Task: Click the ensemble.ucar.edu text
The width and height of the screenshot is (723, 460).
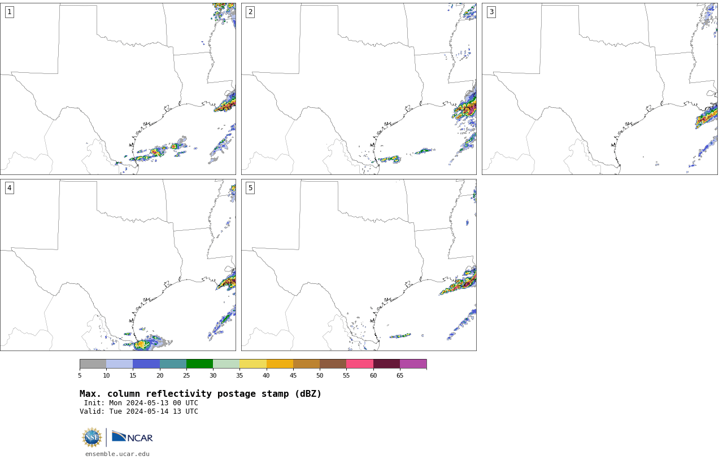Action: (117, 454)
